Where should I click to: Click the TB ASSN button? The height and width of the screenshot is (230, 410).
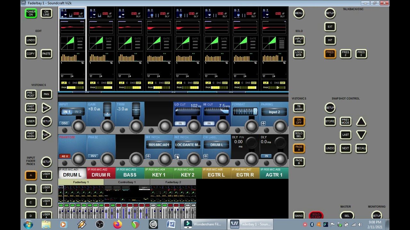[299, 108]
